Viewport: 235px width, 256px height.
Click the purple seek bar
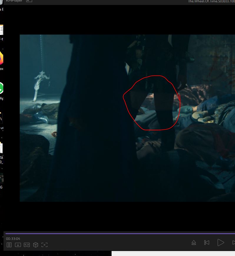pos(118,234)
